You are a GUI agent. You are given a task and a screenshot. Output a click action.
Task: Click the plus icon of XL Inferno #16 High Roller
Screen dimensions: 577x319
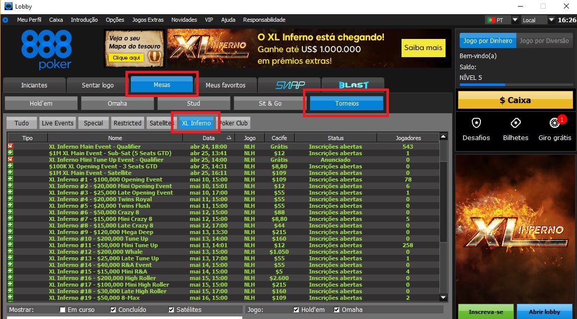coord(10,278)
